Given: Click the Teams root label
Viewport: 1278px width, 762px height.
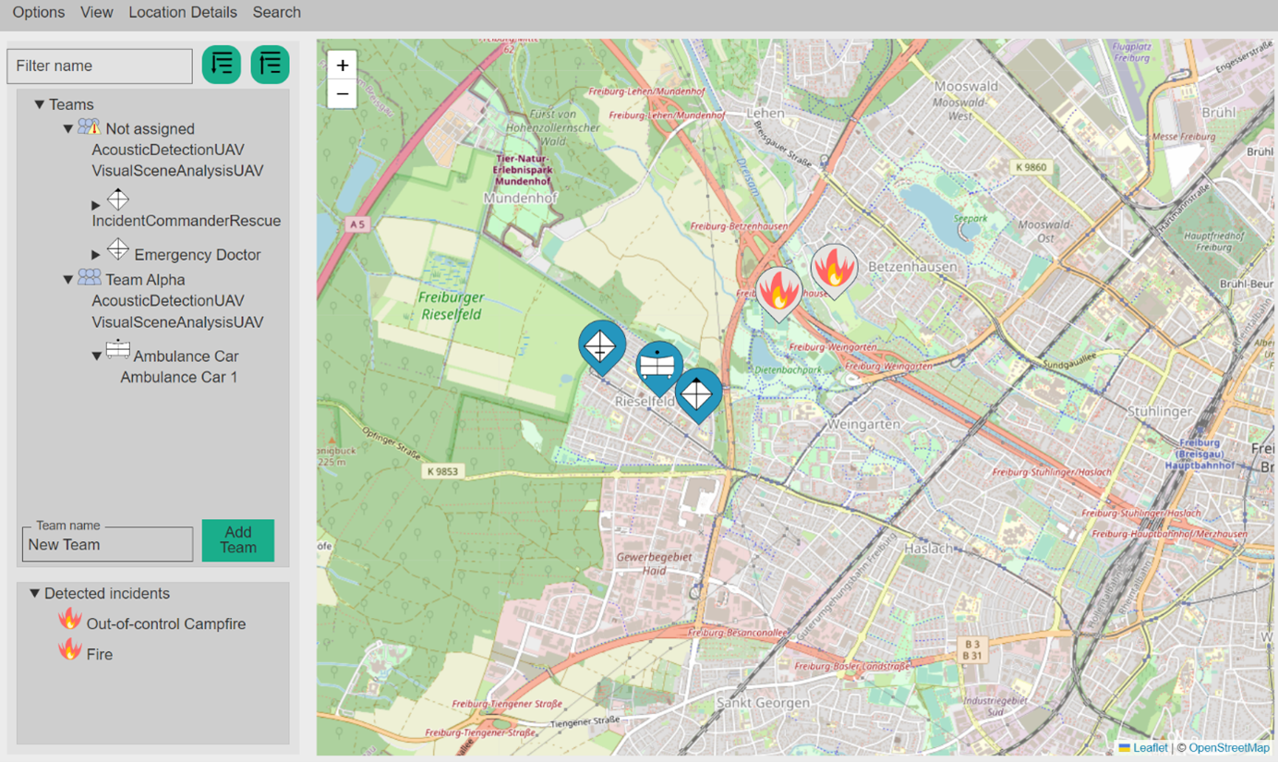Looking at the screenshot, I should click(71, 105).
